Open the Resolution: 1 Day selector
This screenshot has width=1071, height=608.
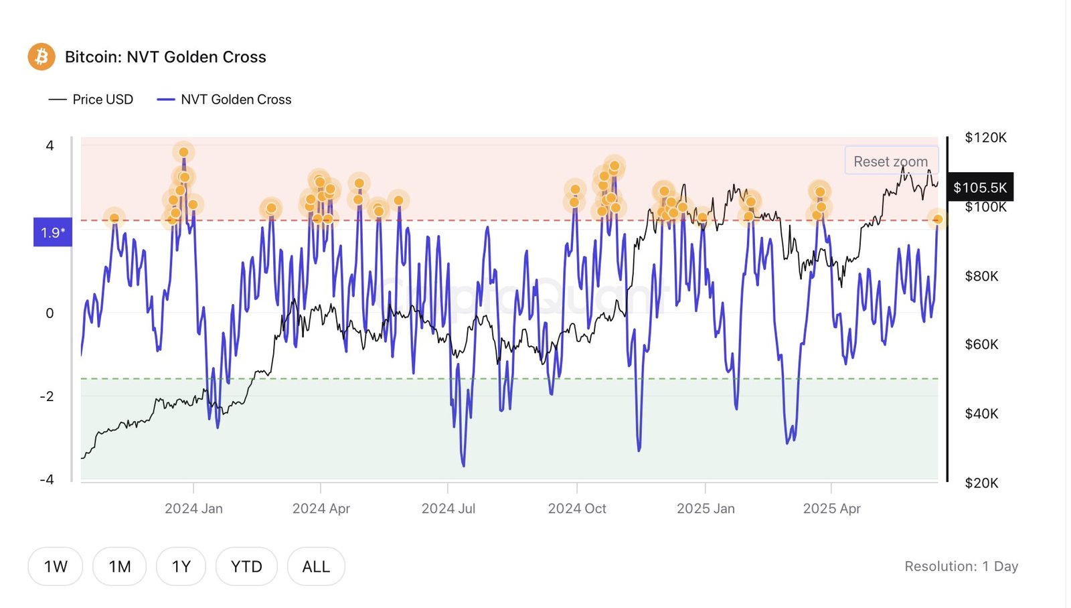(961, 566)
